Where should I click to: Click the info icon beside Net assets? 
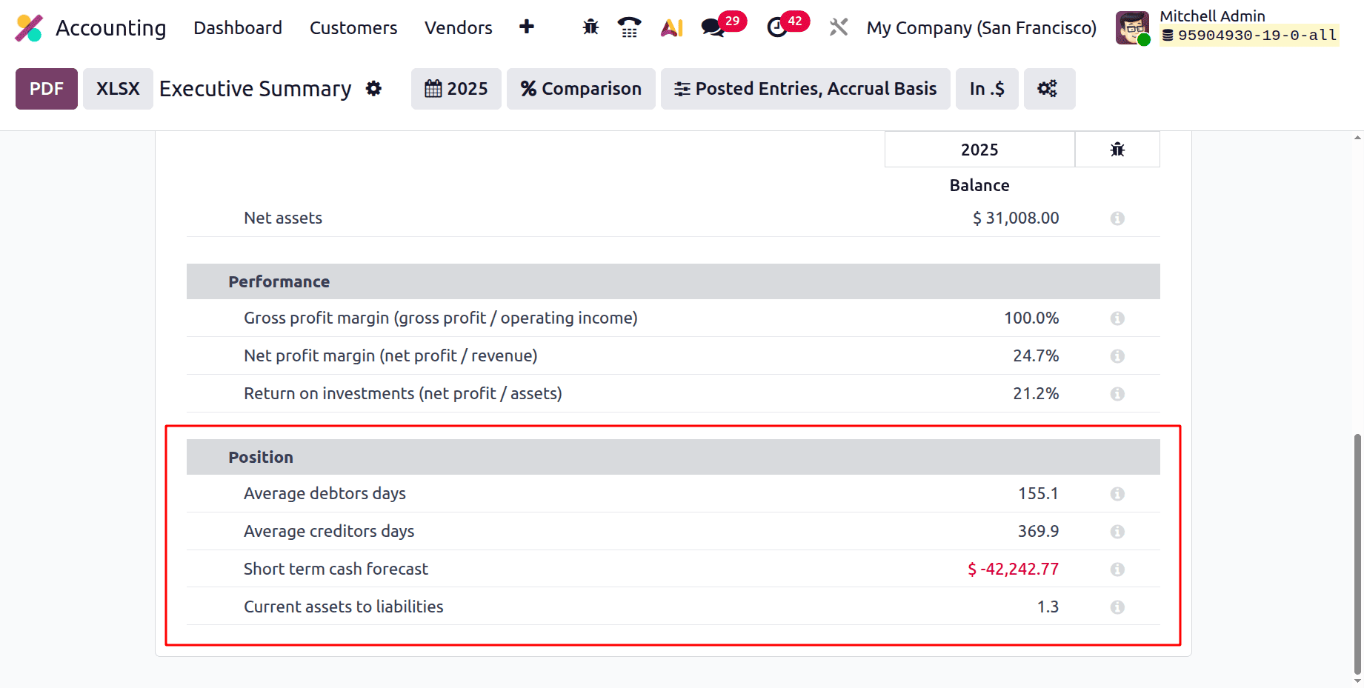coord(1117,218)
